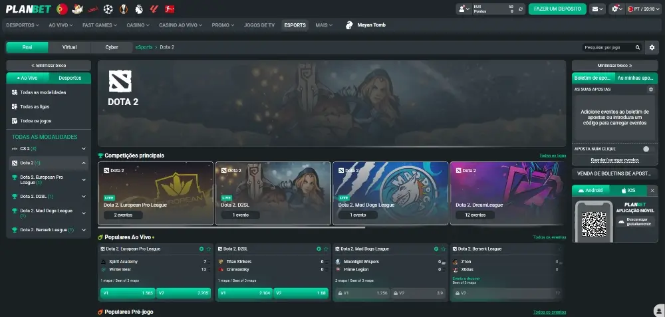The image size is (665, 317).
Task: Open As minhas apostas tab
Action: coord(636,78)
